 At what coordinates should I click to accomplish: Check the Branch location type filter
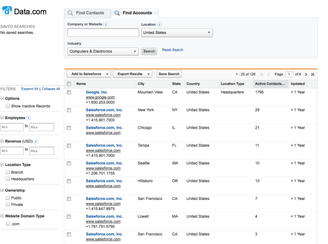point(8,172)
